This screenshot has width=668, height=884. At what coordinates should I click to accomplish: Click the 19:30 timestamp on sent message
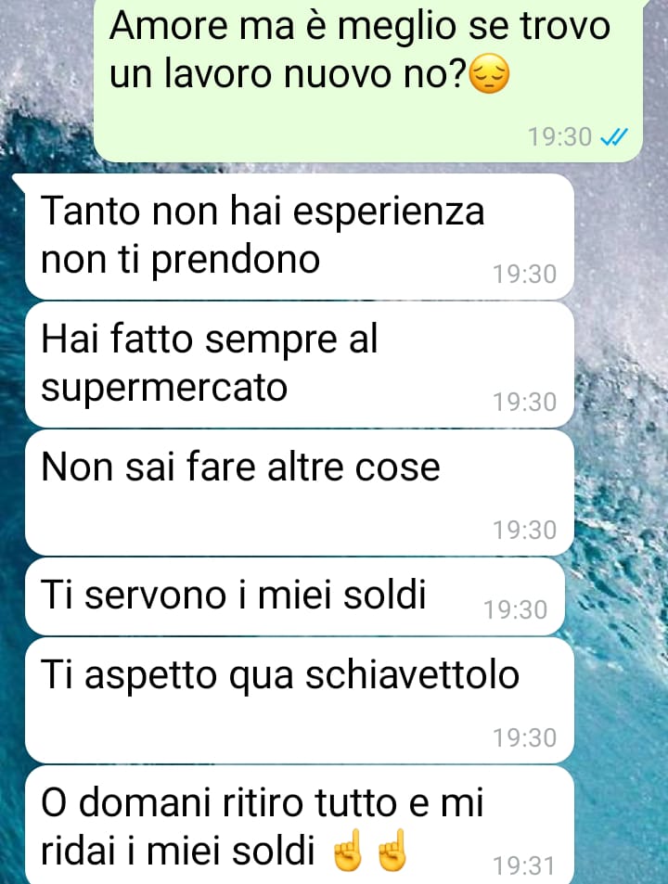pyautogui.click(x=559, y=137)
